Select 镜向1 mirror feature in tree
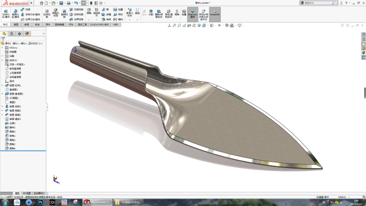 11,127
